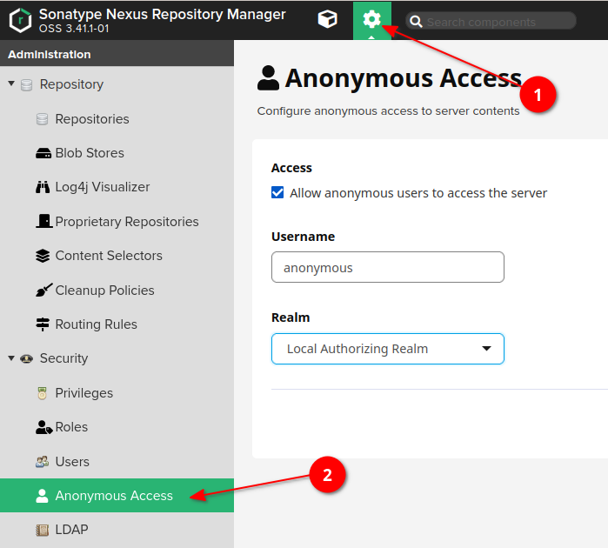
Task: Open the Privileges page
Action: coord(84,393)
